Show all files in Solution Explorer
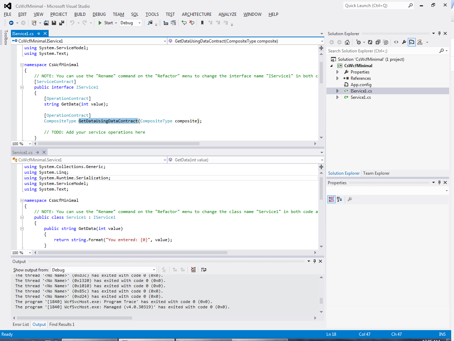 coord(386,42)
